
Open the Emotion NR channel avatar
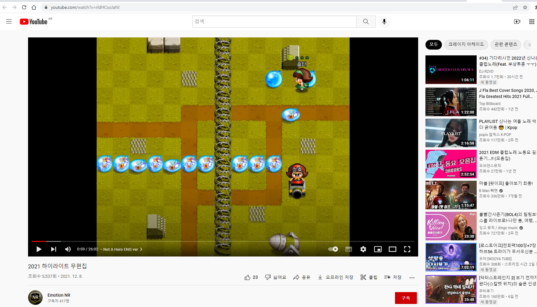pyautogui.click(x=35, y=298)
